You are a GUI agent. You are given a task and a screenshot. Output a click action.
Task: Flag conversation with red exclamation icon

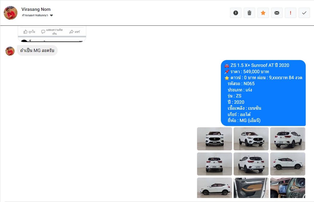(x=290, y=13)
